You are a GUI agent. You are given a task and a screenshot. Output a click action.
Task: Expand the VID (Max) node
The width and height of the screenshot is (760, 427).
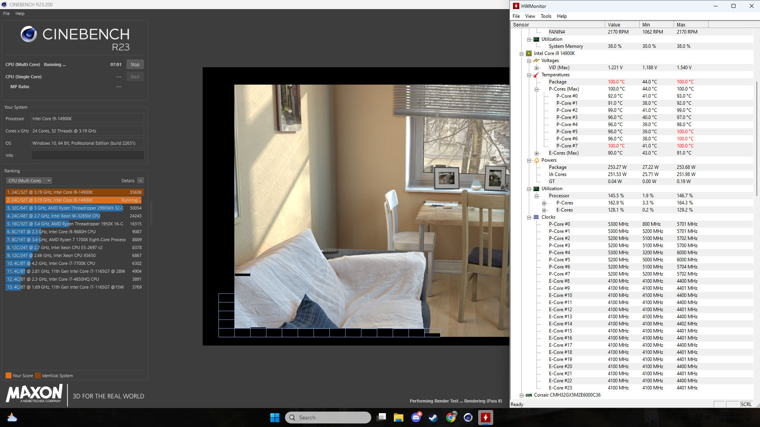pos(536,68)
